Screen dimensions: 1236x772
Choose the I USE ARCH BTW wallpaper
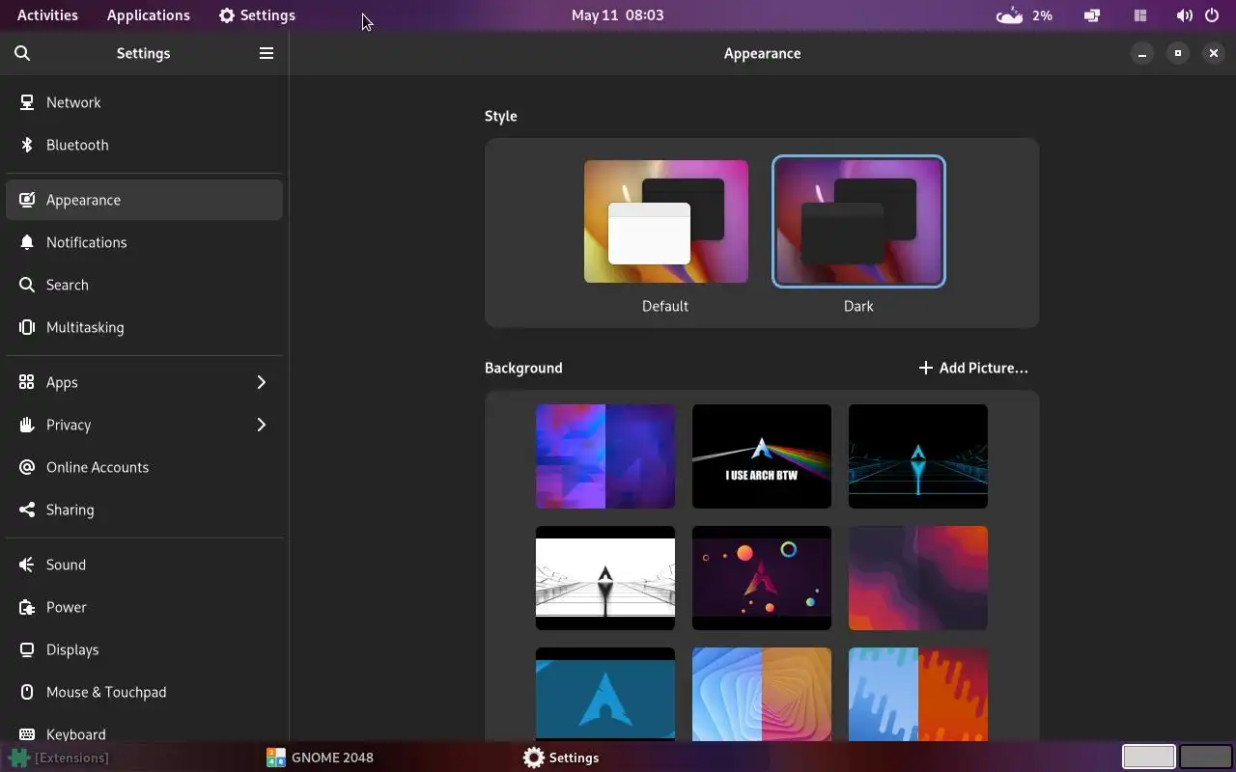click(762, 456)
